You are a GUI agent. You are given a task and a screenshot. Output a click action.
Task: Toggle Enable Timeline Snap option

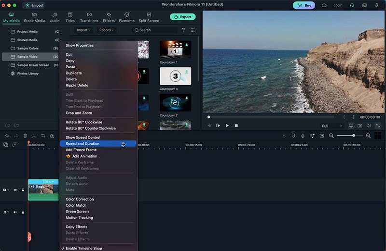pyautogui.click(x=83, y=248)
